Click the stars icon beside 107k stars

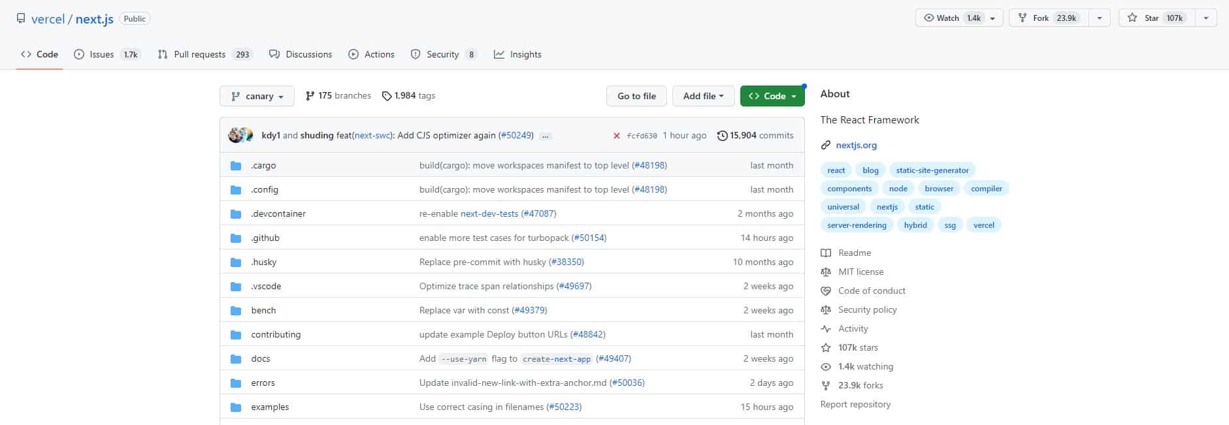(x=826, y=348)
